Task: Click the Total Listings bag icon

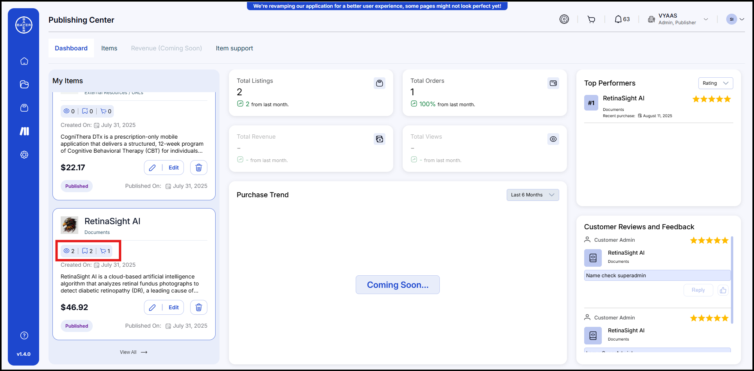Action: click(380, 83)
